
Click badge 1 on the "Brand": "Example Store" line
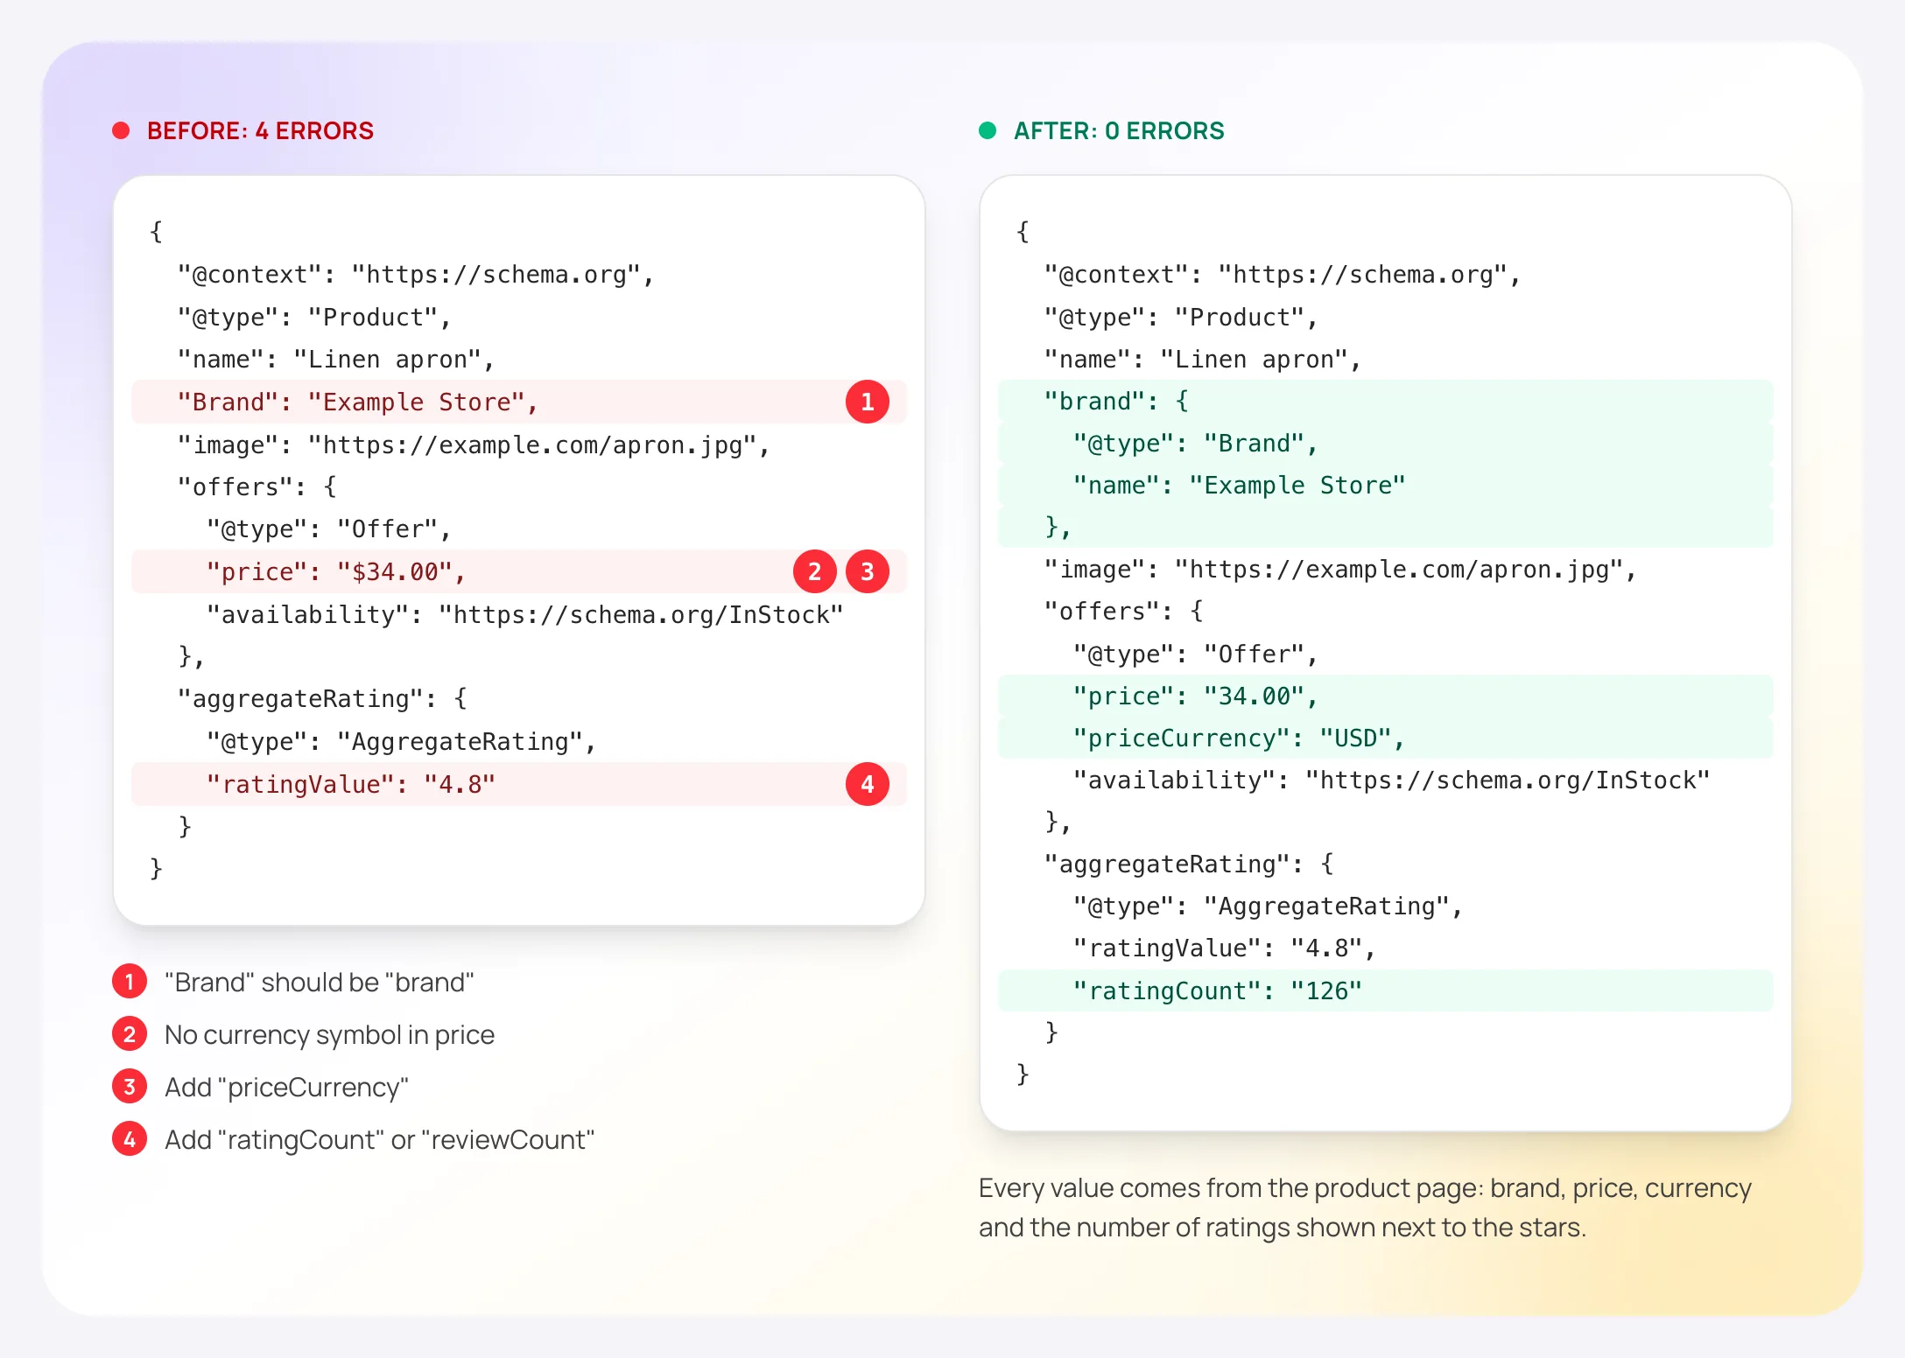868,402
